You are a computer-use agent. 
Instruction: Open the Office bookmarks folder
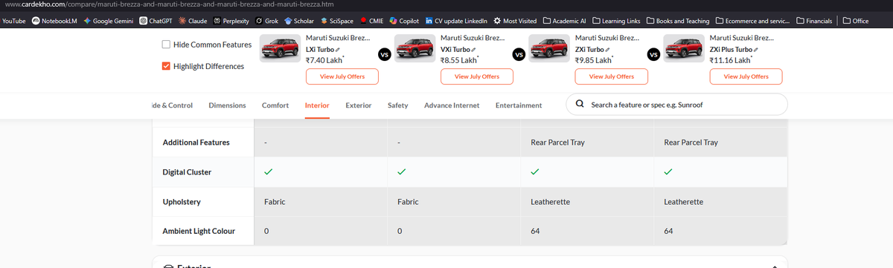coord(856,21)
